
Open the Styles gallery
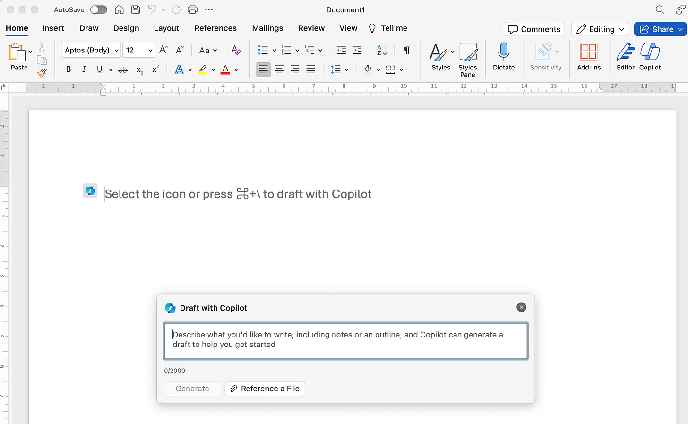click(x=441, y=57)
